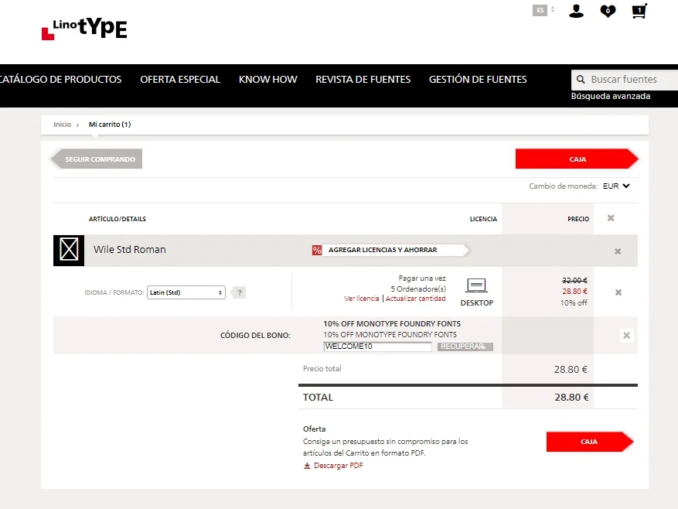The image size is (678, 509).
Task: Open Ver licencia link
Action: (362, 299)
